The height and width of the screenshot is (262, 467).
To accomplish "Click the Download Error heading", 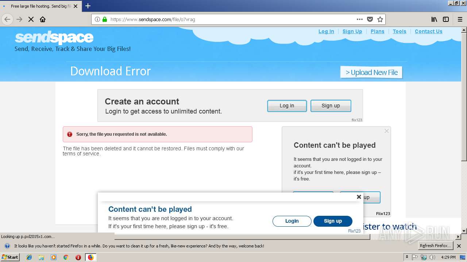I will (x=111, y=71).
